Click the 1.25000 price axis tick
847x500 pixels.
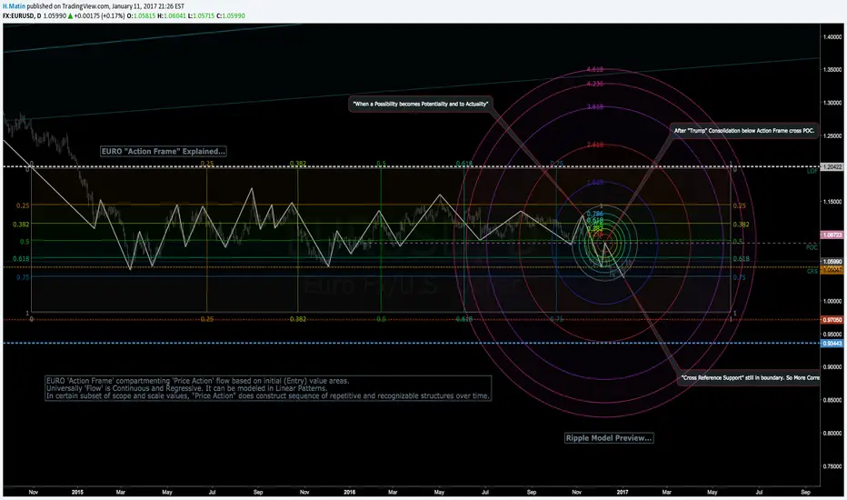coord(832,135)
